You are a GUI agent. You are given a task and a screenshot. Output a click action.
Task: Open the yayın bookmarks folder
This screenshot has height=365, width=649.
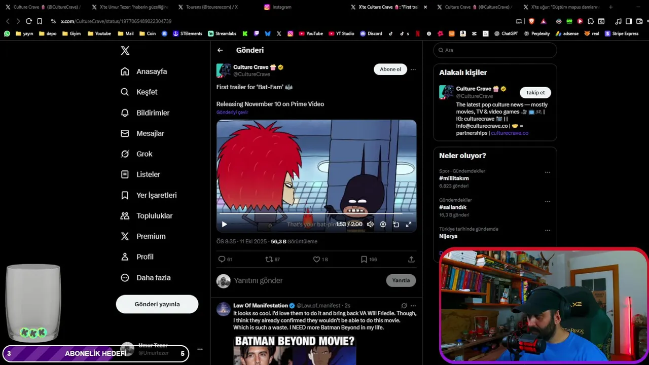click(24, 33)
